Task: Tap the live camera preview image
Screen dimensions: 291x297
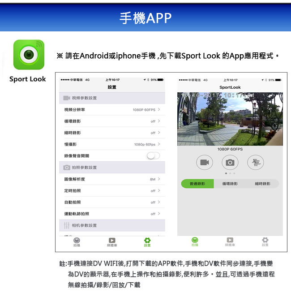Action: click(x=230, y=119)
